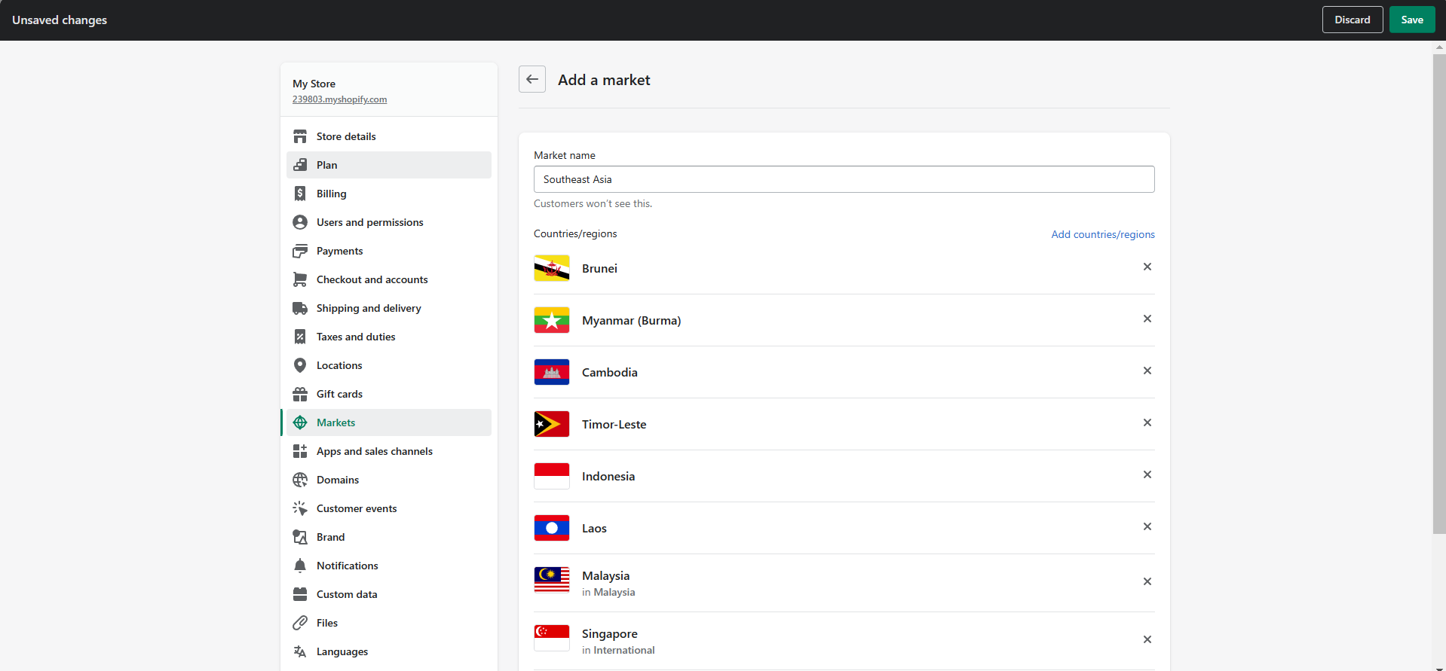Click the Taxes and duties receipt icon

coord(300,337)
